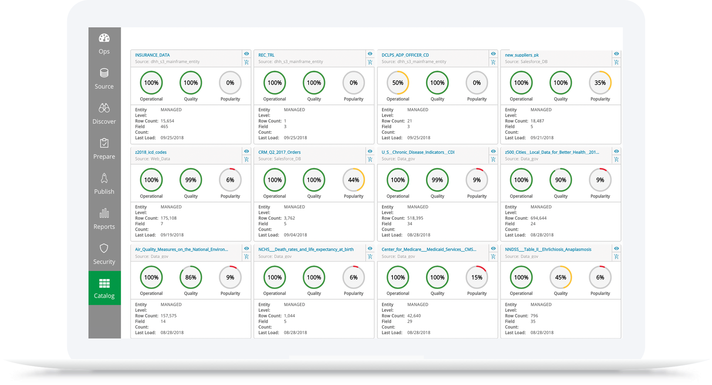Open the CRM_Q2_2017_Orders entity link

click(279, 152)
